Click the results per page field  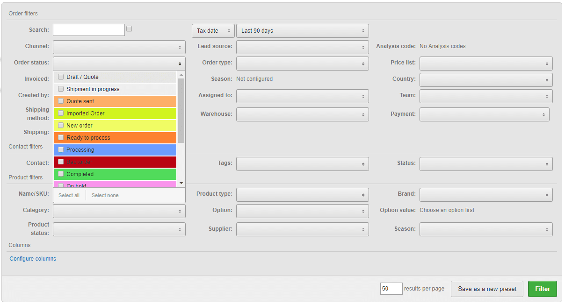point(391,289)
